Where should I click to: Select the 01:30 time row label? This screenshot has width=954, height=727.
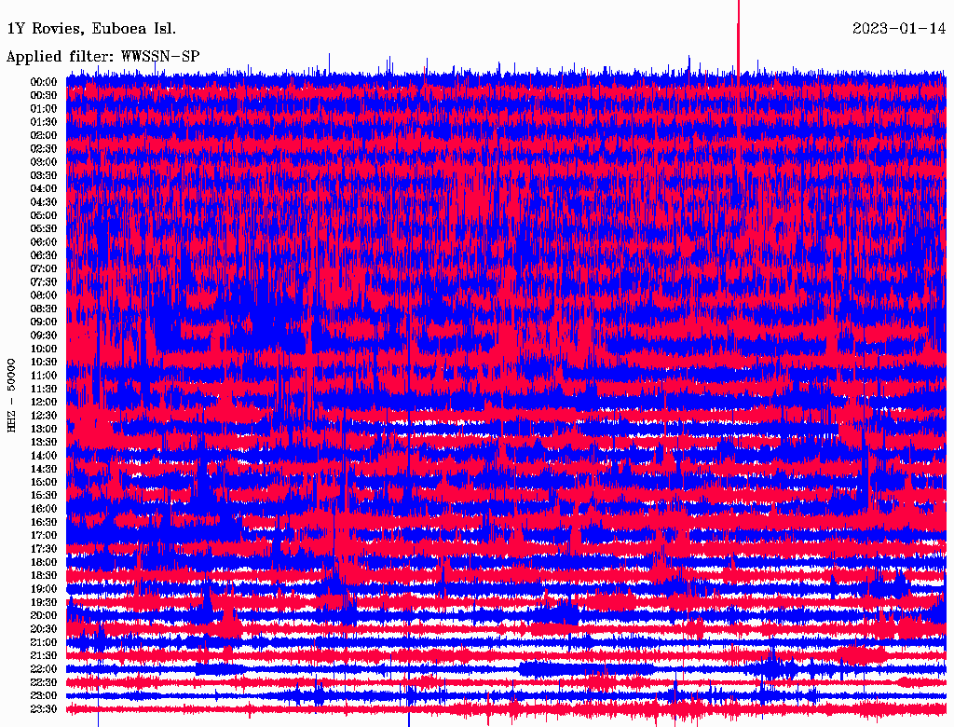coord(43,122)
